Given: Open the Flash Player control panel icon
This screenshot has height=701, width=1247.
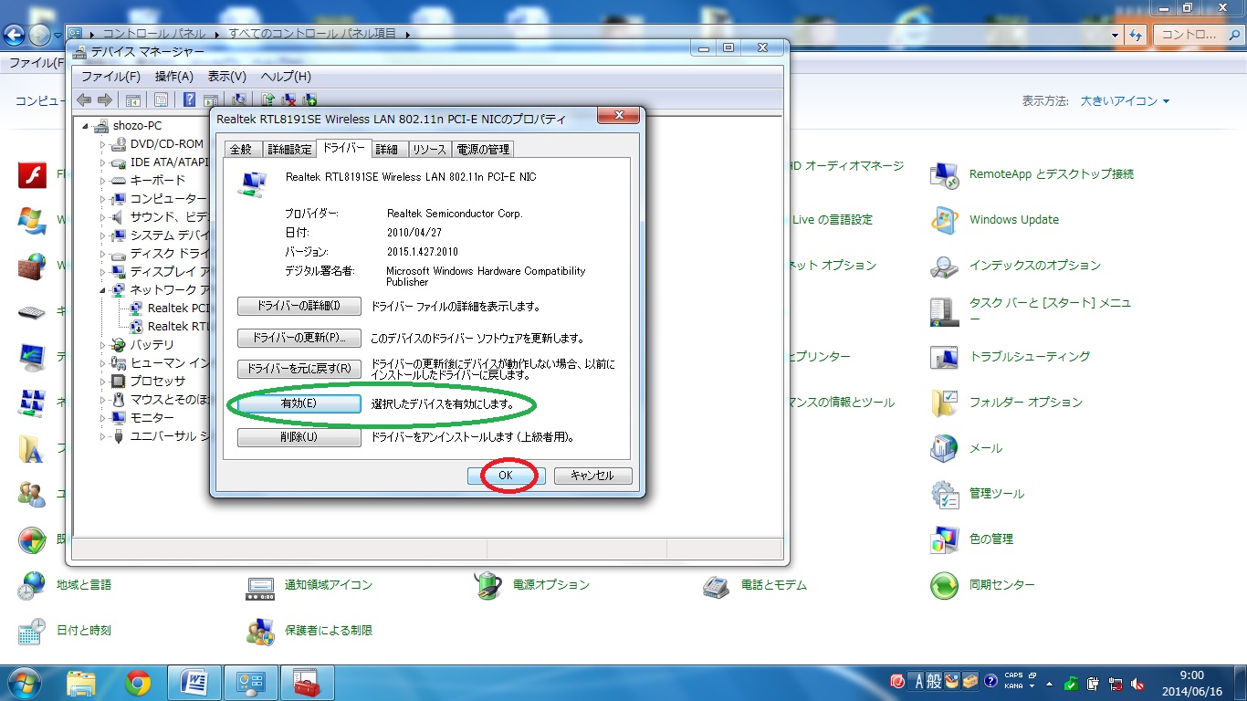Looking at the screenshot, I should click(32, 173).
